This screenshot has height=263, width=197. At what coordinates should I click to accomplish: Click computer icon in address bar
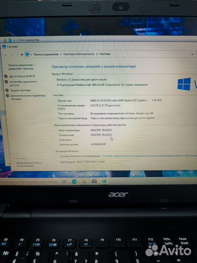27,55
